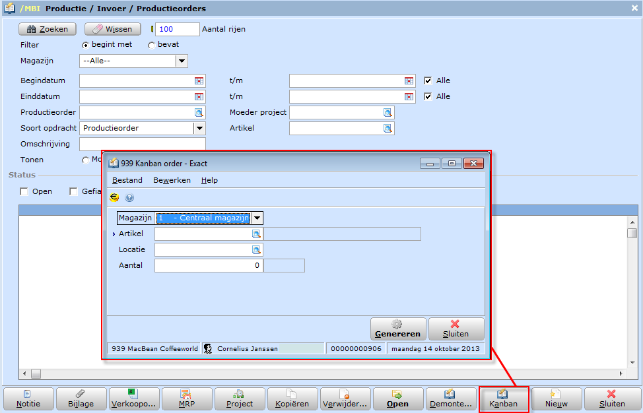Click Sluiten in Kanban order dialog
This screenshot has width=643, height=413.
pyautogui.click(x=456, y=329)
